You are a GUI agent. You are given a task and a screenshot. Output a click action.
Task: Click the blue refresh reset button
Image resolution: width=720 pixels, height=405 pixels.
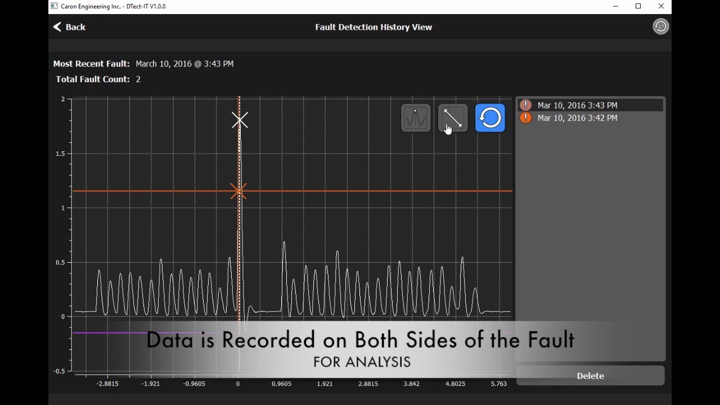(490, 118)
